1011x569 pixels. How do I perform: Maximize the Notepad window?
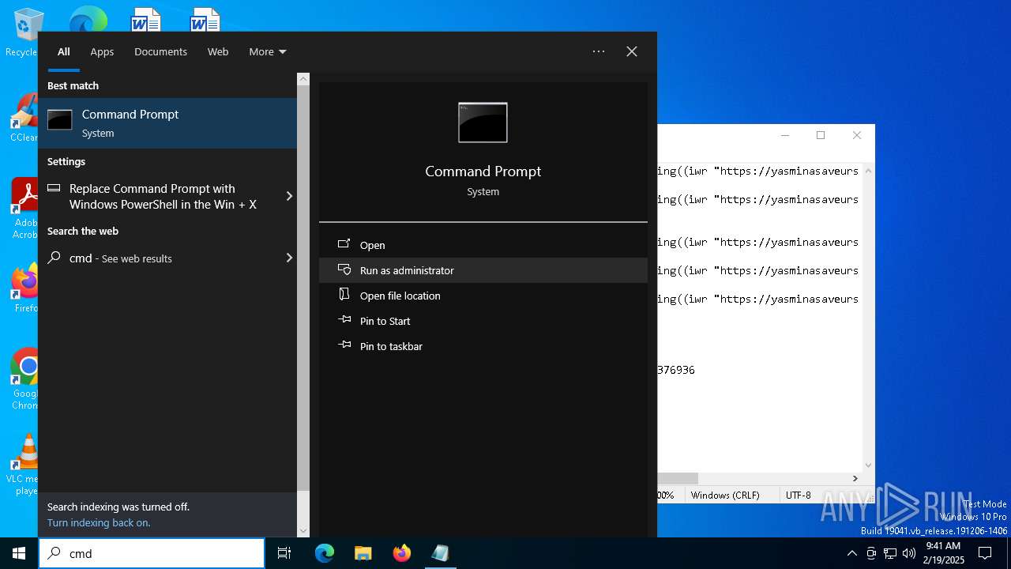[x=821, y=135]
